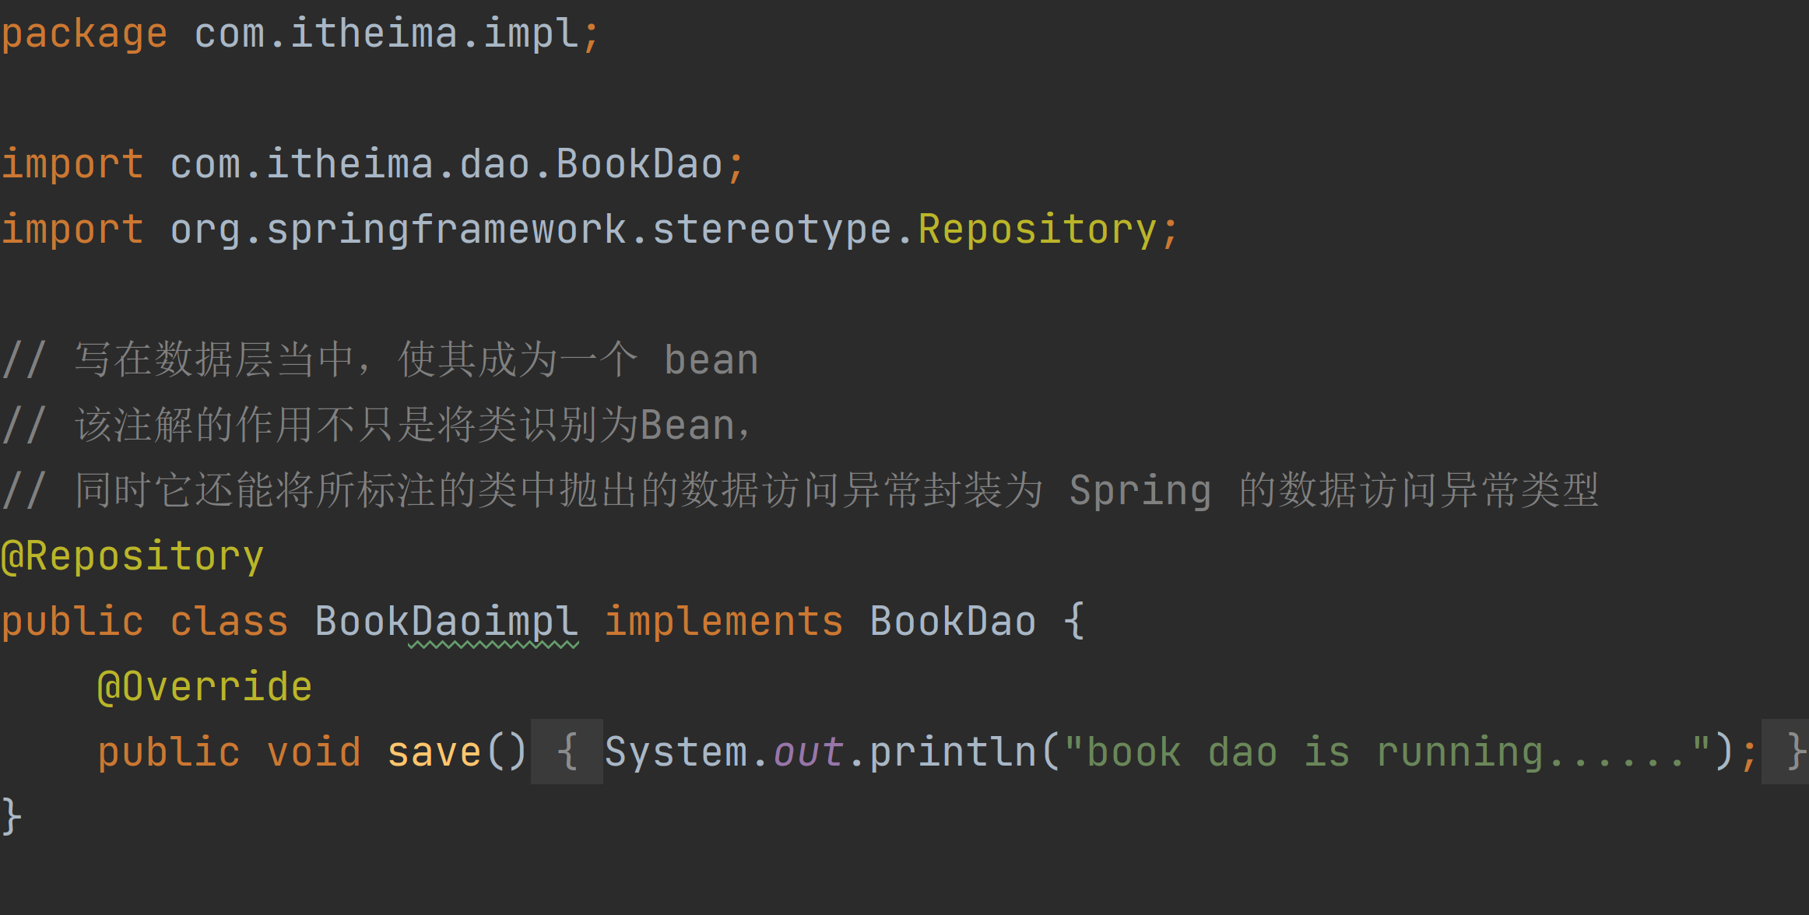Screen dimensions: 1809x915
Task: Click the println method call
Action: click(953, 752)
